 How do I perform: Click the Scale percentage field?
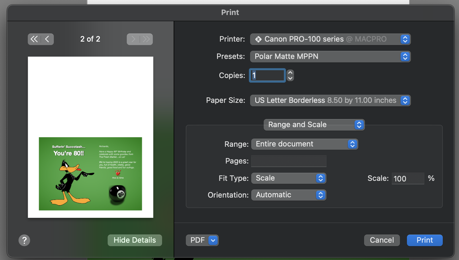pos(408,179)
